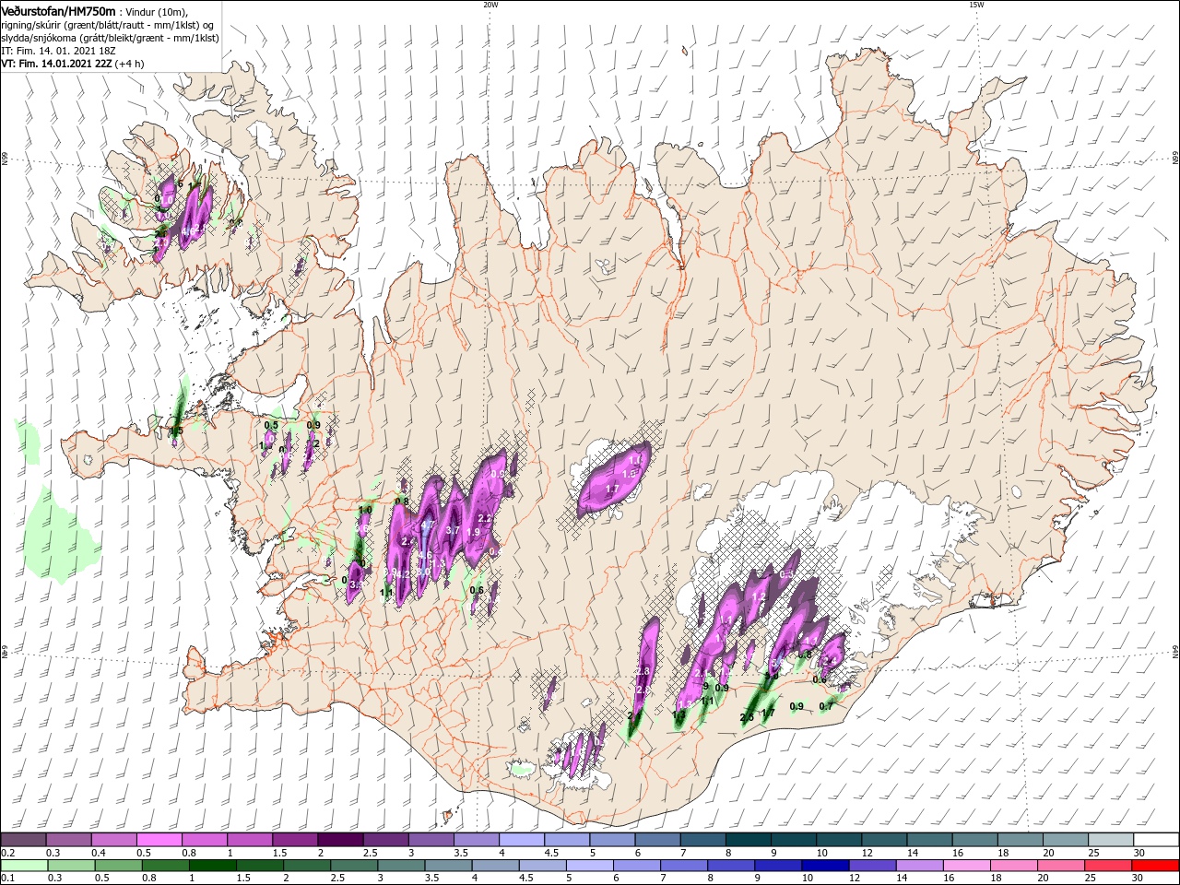This screenshot has height=885, width=1180.
Task: Click the 'rigning/skúrir' legend description line
Action: click(108, 24)
